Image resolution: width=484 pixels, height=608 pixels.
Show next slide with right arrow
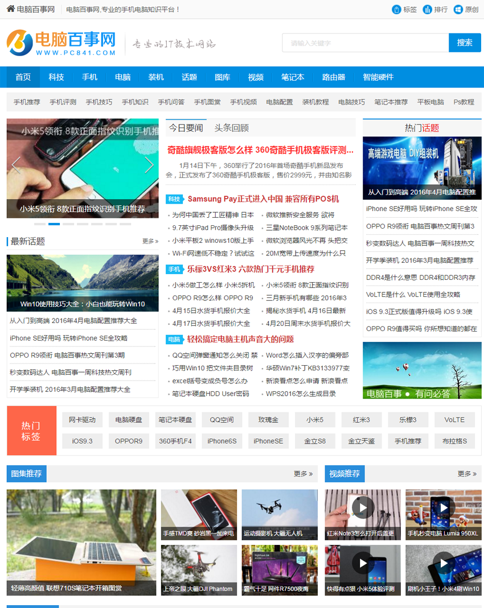[149, 165]
